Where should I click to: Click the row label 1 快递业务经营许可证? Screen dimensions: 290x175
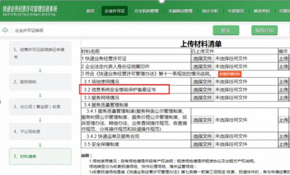coord(104,59)
